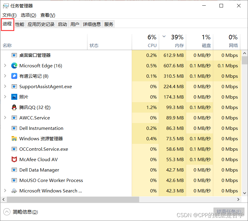
Task: Click the Task Manager title bar icon
Action: point(6,6)
